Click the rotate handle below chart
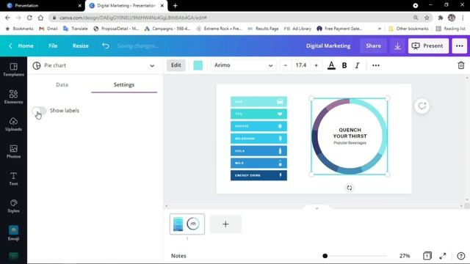Image resolution: width=470 pixels, height=264 pixels. (350, 188)
